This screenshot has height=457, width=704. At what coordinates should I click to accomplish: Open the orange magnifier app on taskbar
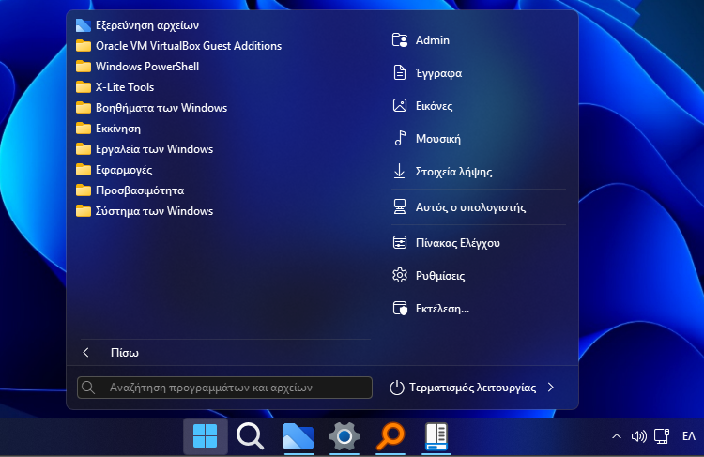[390, 436]
